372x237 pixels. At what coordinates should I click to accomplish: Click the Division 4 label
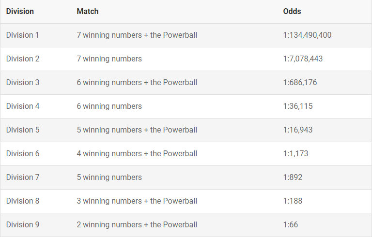[x=23, y=106]
